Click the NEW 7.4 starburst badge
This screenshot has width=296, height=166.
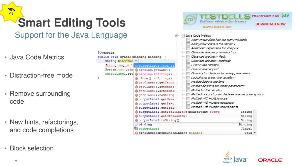click(x=11, y=12)
